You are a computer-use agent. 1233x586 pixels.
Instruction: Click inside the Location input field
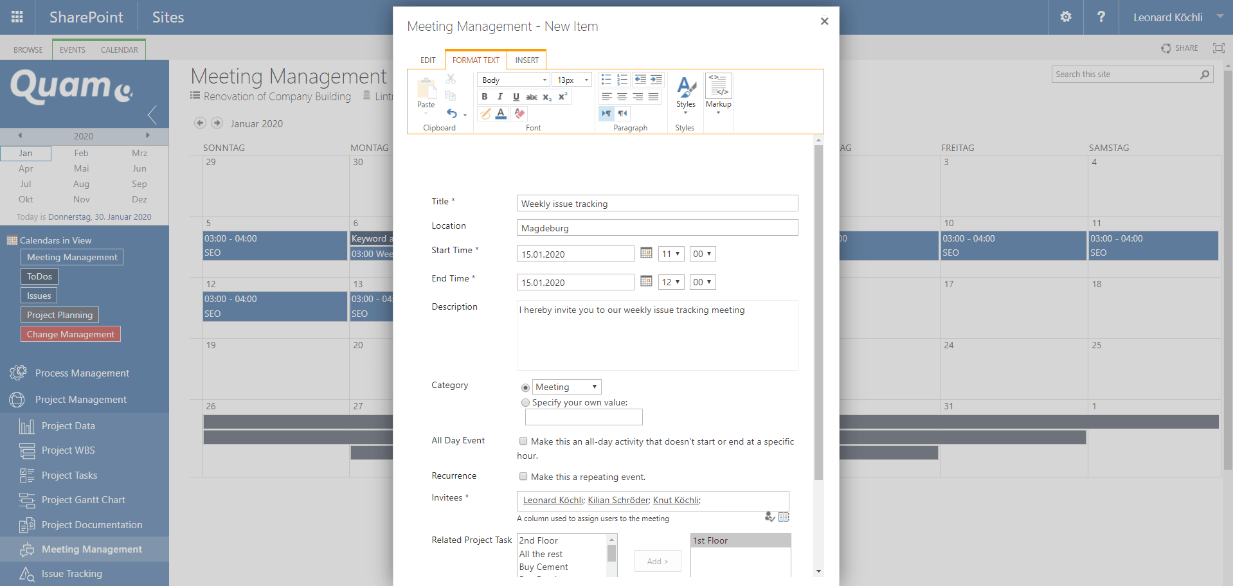(656, 227)
